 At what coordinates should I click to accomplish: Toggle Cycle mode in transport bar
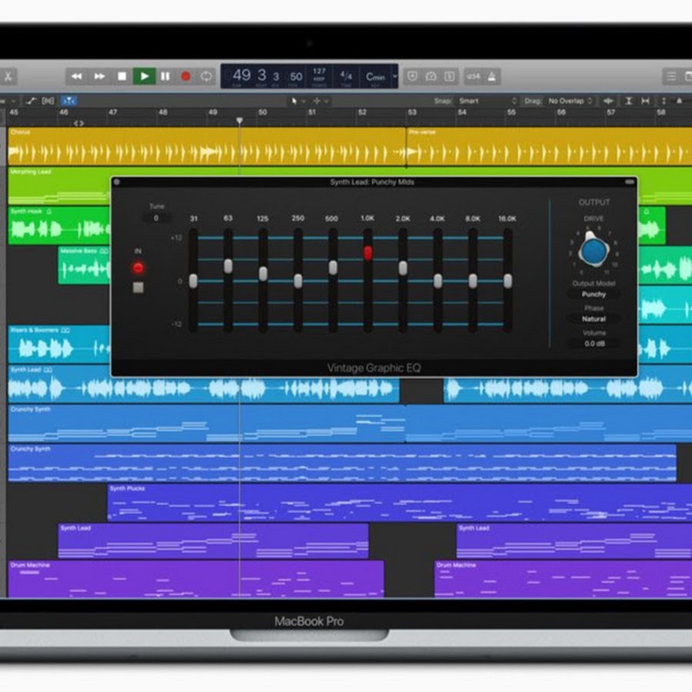pyautogui.click(x=206, y=76)
